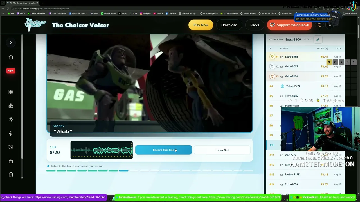
Task: Open the red NEW badge in sidebar
Action: [x=11, y=71]
